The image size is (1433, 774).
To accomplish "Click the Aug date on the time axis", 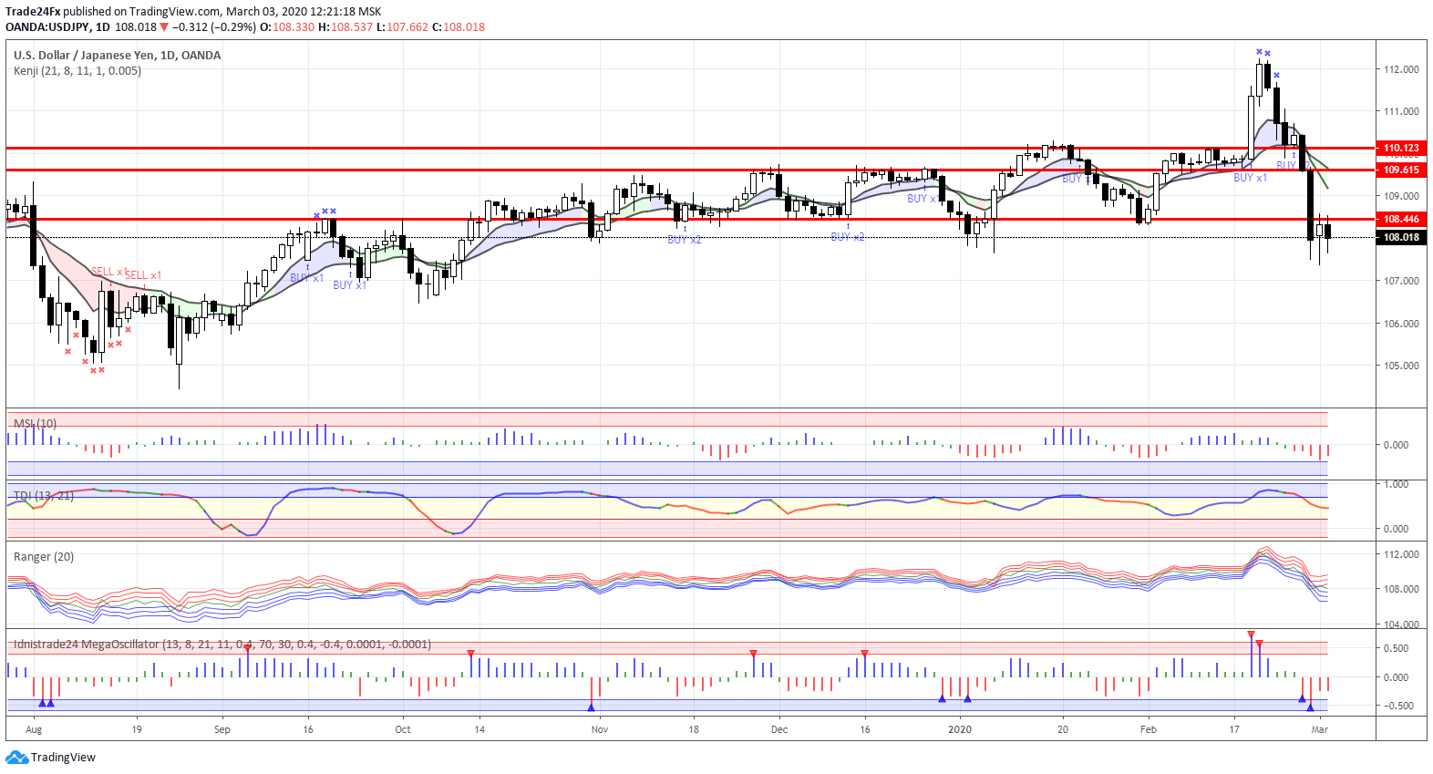I will tap(34, 729).
